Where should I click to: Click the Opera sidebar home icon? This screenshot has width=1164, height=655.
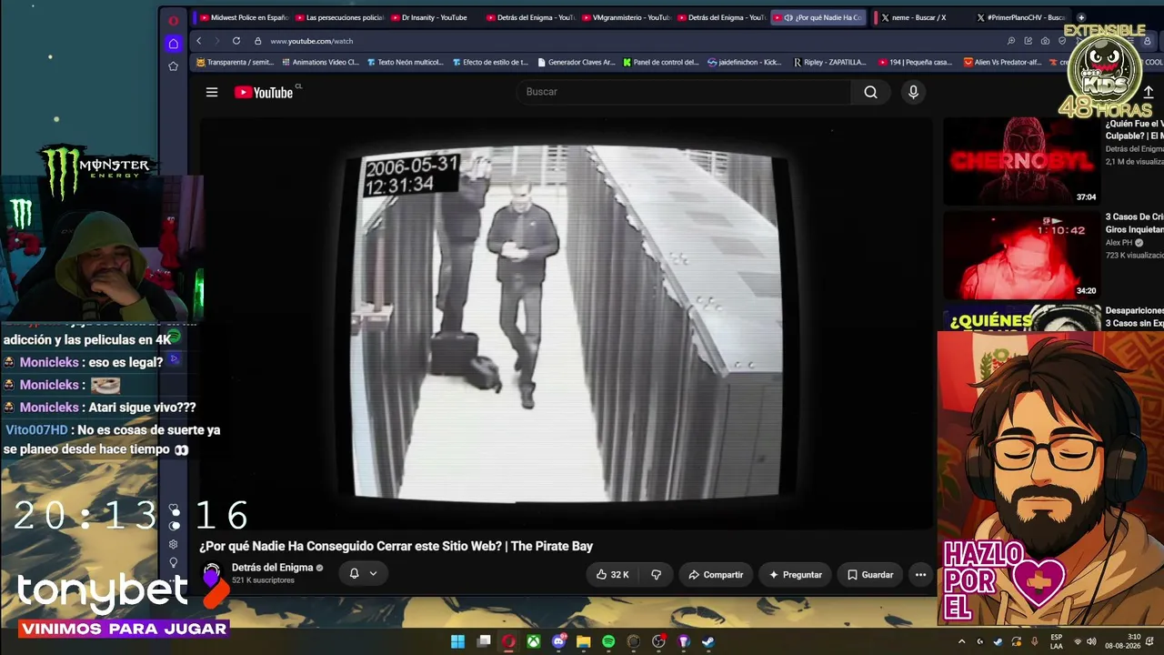pyautogui.click(x=173, y=44)
